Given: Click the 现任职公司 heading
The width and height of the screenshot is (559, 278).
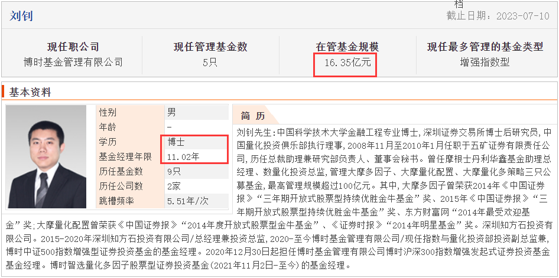Looking at the screenshot, I should pyautogui.click(x=73, y=47).
